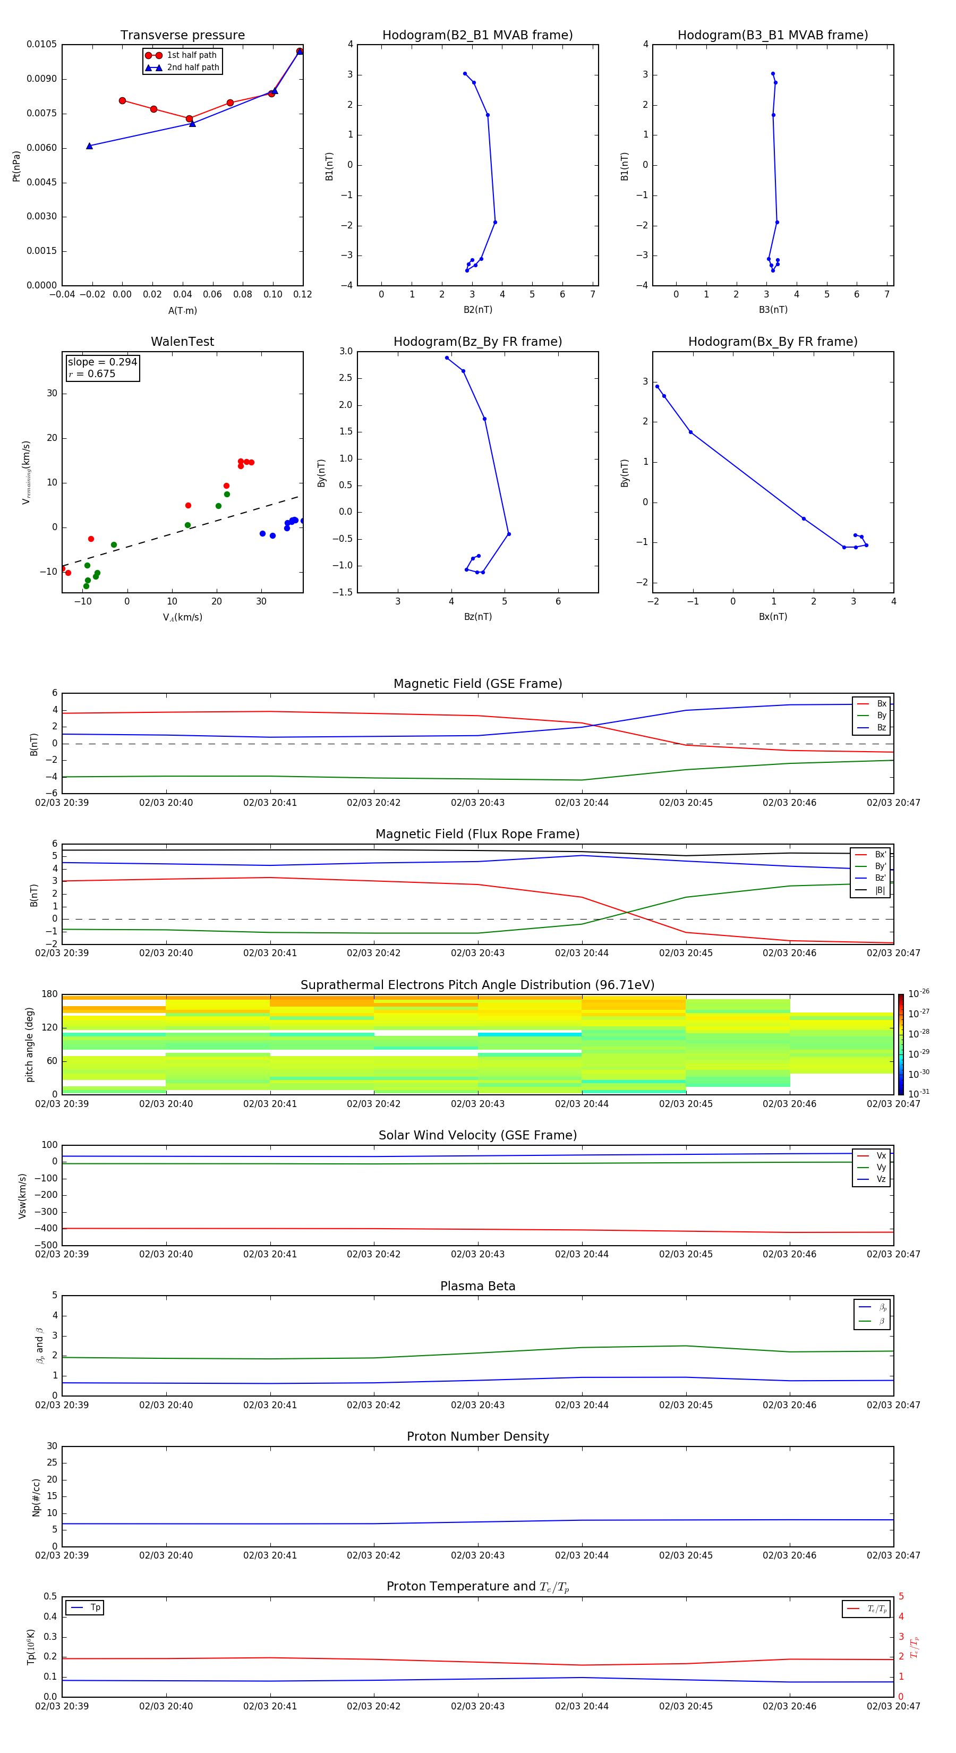956x1753 pixels.
Task: Click the Bz' entry in Flux Rope legend
Action: pos(870,878)
